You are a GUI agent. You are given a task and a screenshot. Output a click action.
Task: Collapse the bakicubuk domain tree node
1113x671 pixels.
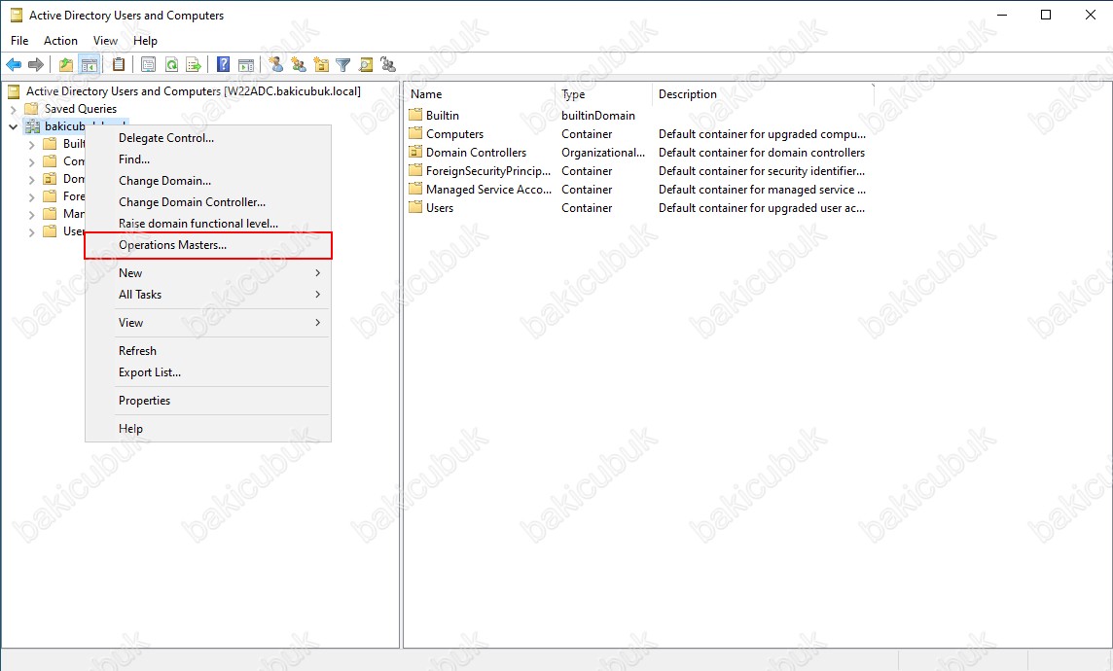(13, 126)
